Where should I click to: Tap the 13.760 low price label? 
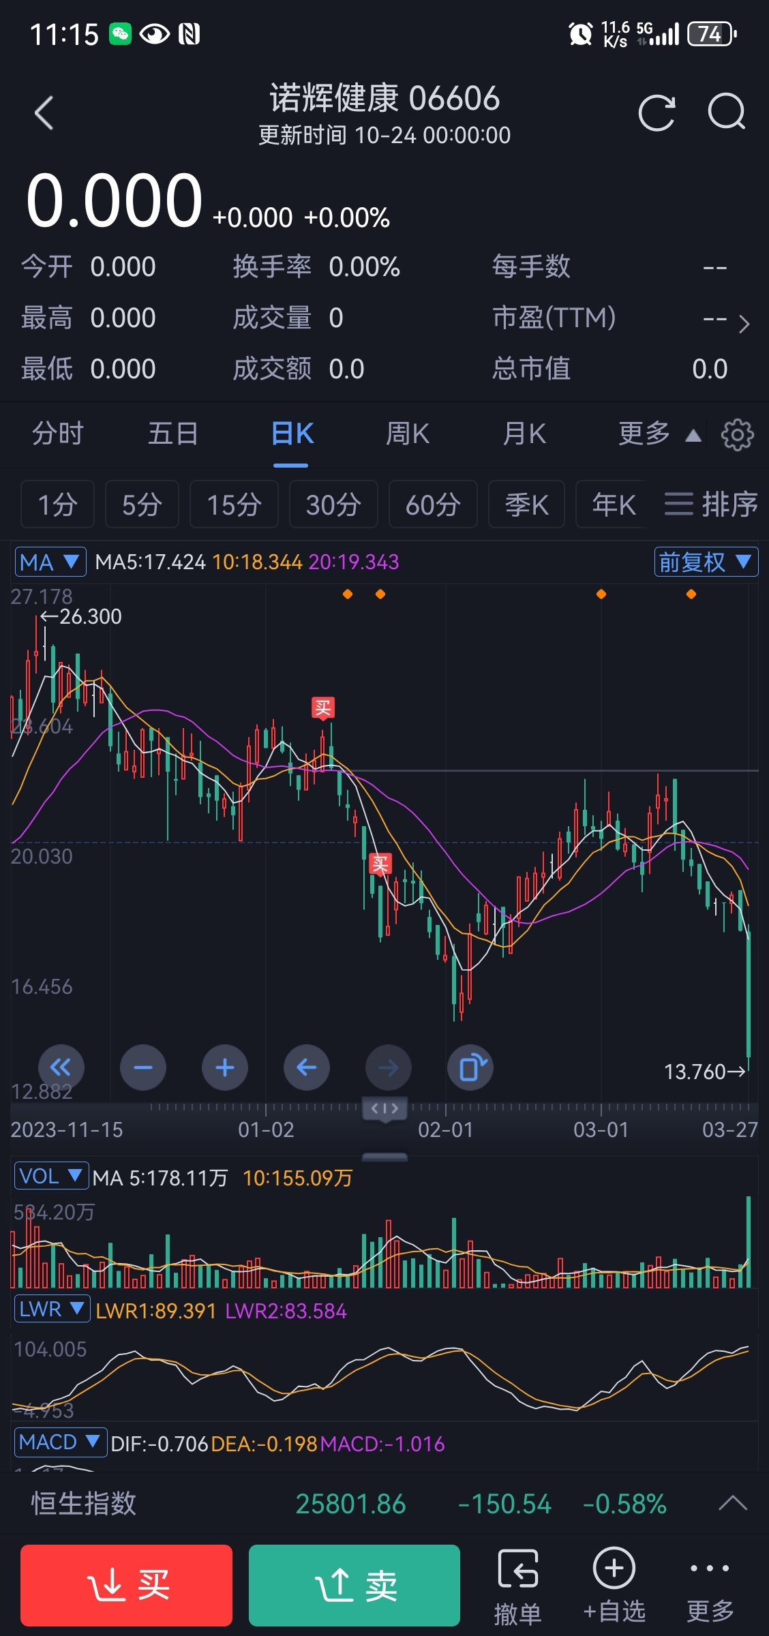(x=705, y=1072)
